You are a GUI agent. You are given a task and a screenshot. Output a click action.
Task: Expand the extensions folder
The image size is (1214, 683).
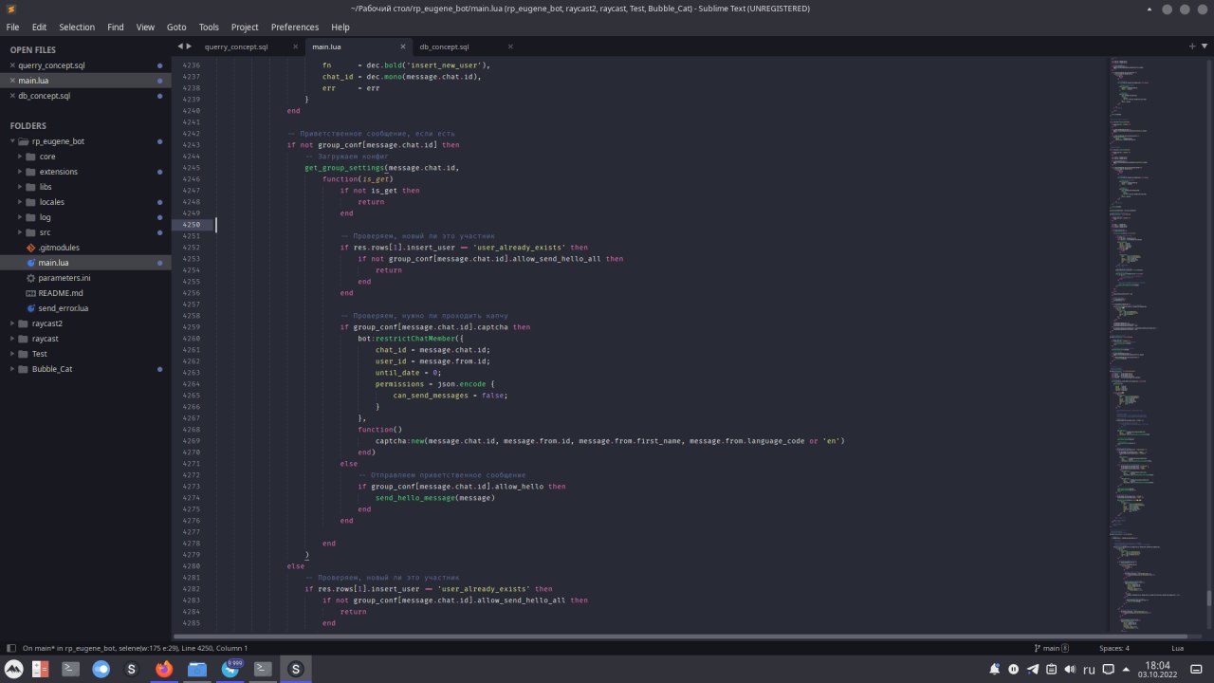20,172
